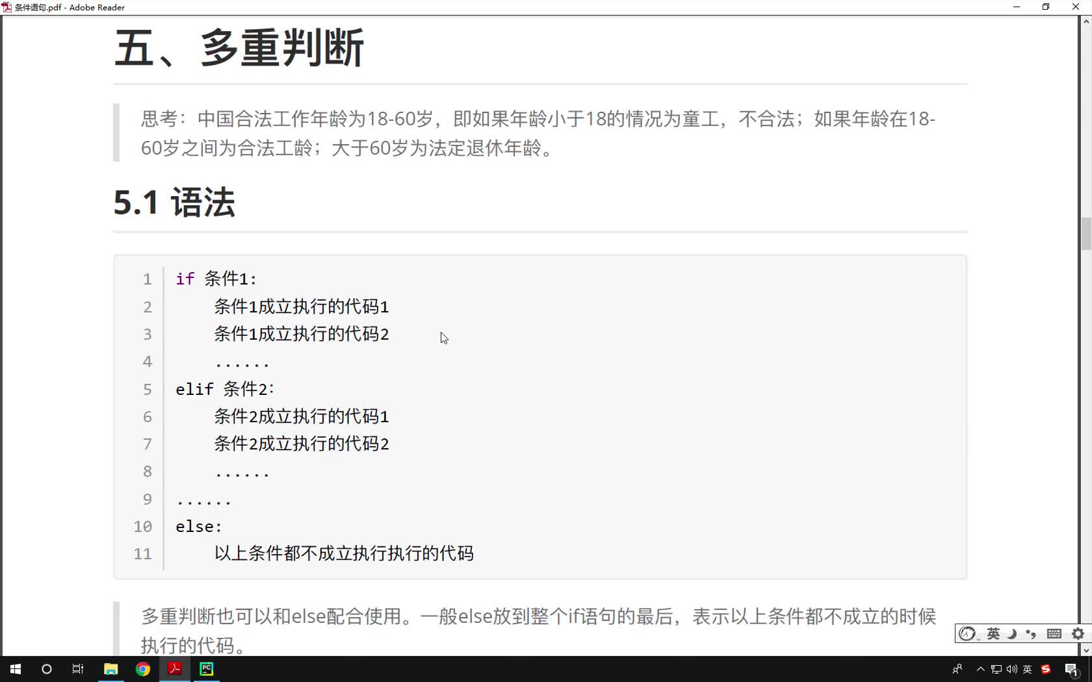Open Task View on the taskbar
1092x682 pixels.
[x=78, y=669]
